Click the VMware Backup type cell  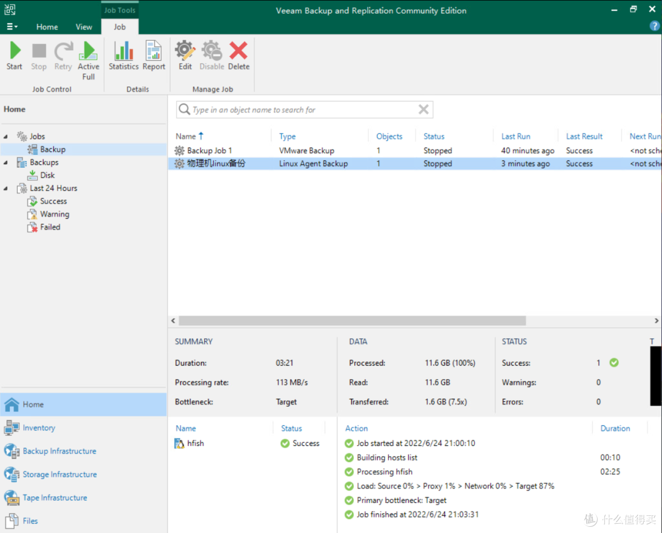pos(306,151)
